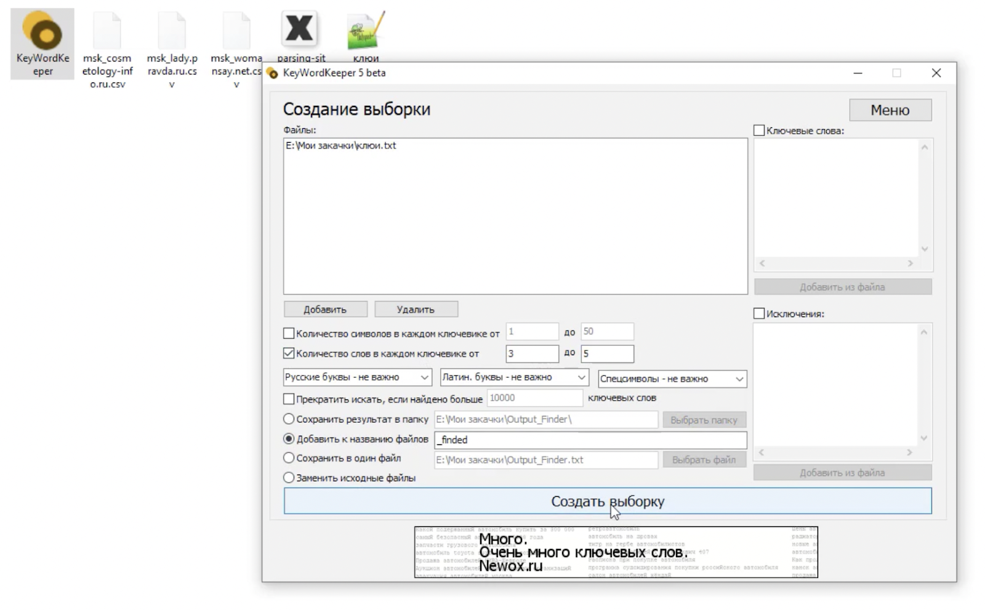Uncheck Количество слов в каждом ключевике checkbox

click(289, 353)
